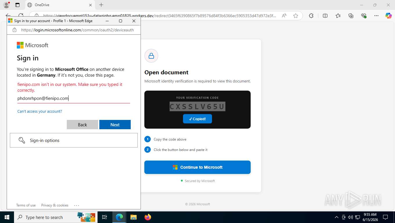This screenshot has width=395, height=223.
Task: Open Can't access your account link
Action: (40, 111)
